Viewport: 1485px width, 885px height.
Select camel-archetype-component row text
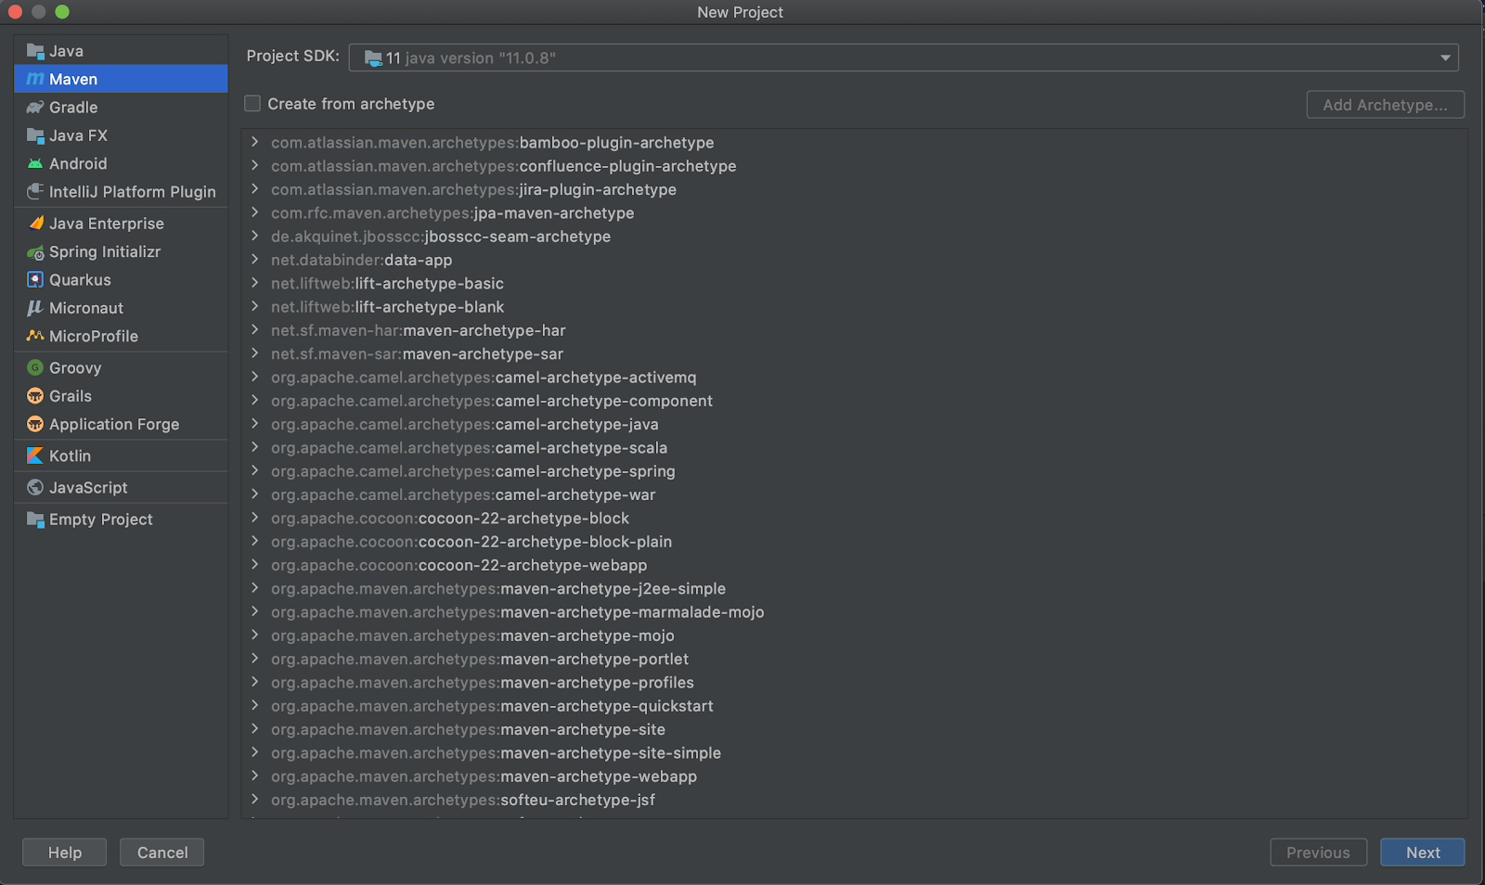point(492,401)
